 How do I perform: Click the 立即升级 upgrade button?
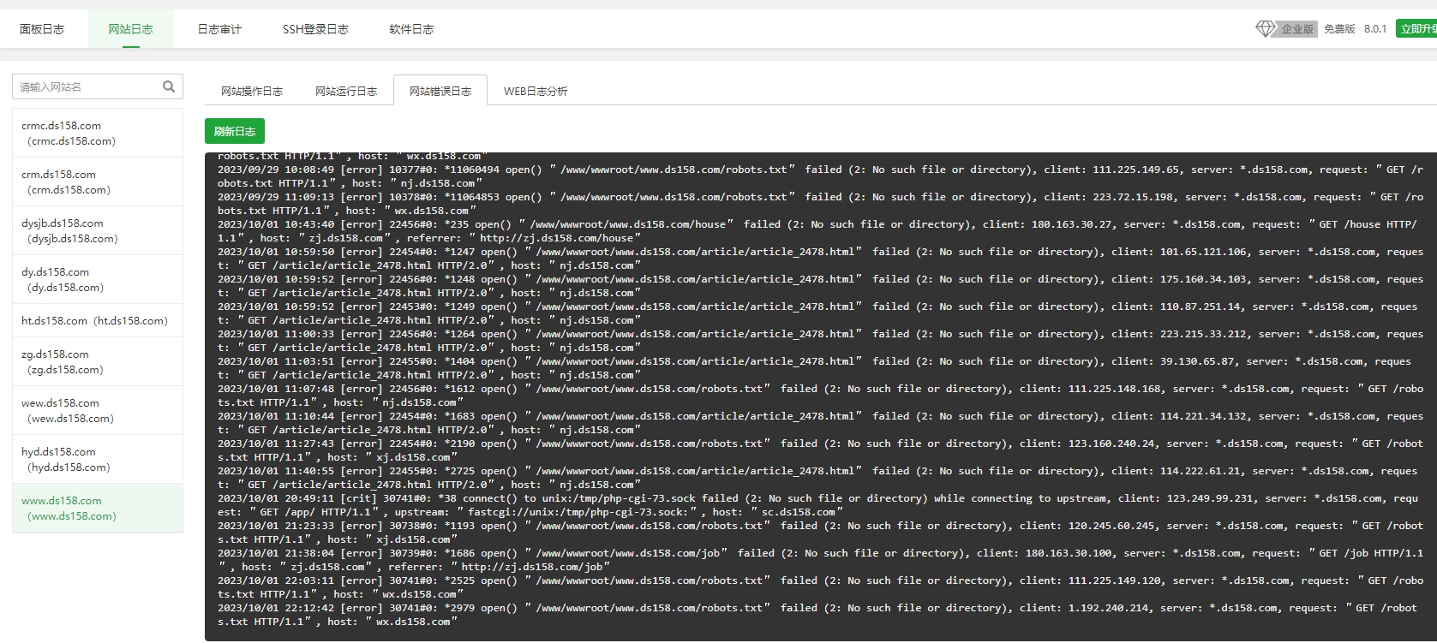click(1416, 29)
